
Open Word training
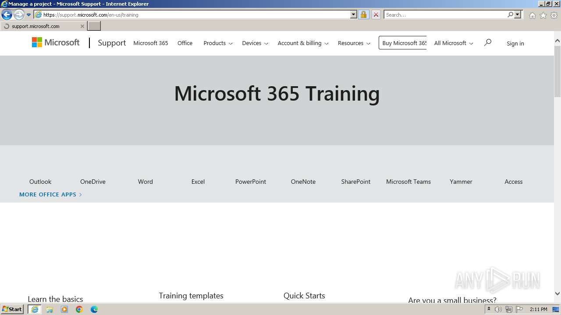coord(146,182)
